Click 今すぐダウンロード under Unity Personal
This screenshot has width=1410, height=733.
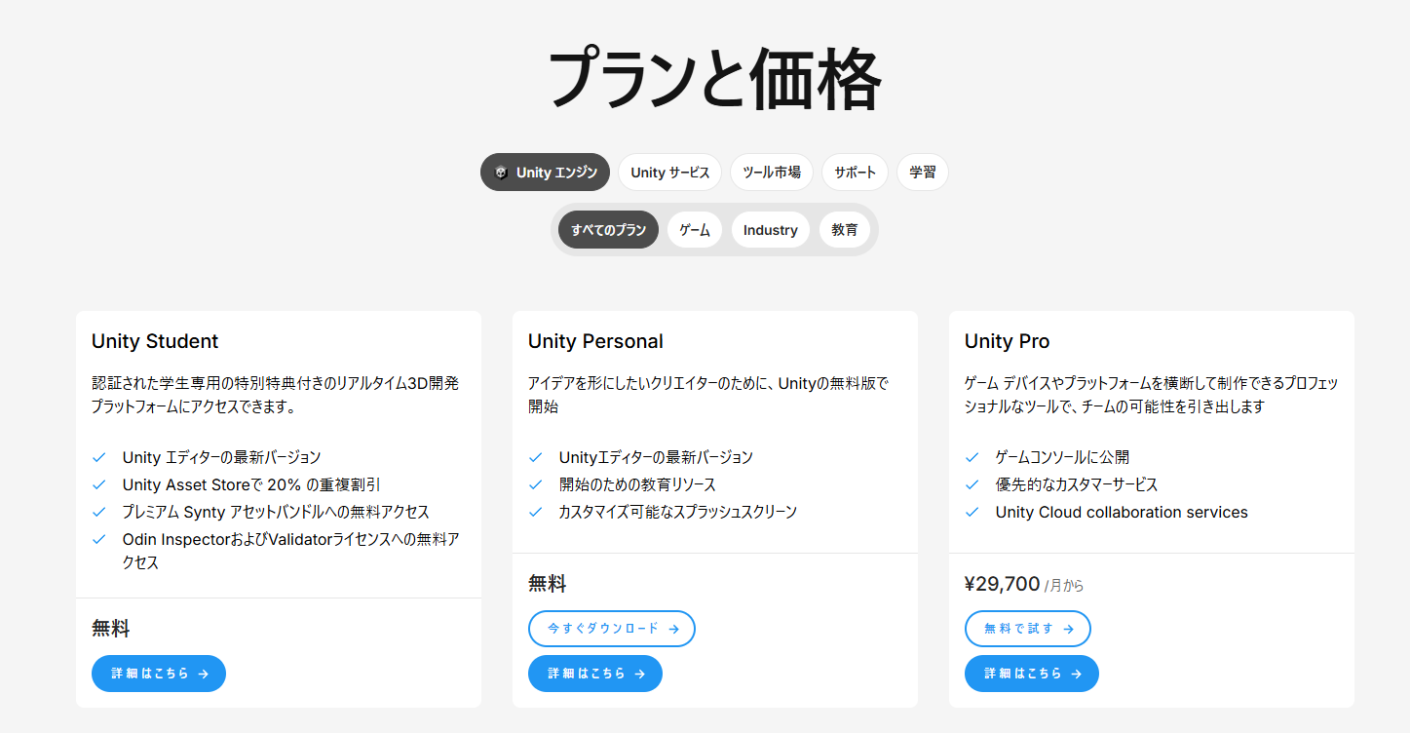(x=611, y=629)
